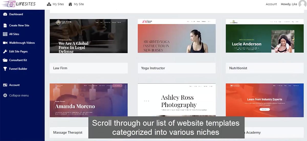Click the Account card icon in sidebar
The height and width of the screenshot is (141, 307).
(x=5, y=85)
